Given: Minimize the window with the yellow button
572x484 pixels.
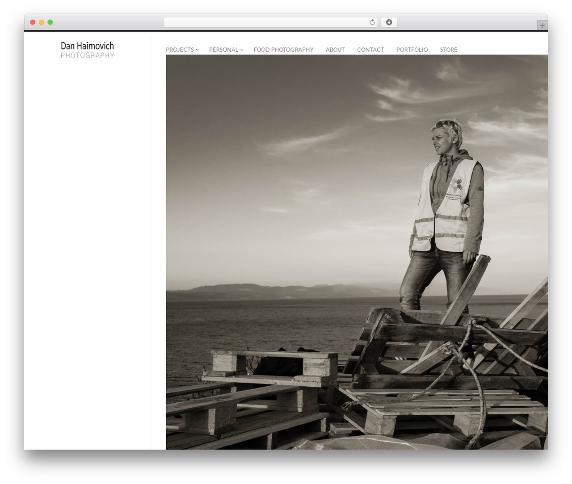Looking at the screenshot, I should pyautogui.click(x=41, y=22).
